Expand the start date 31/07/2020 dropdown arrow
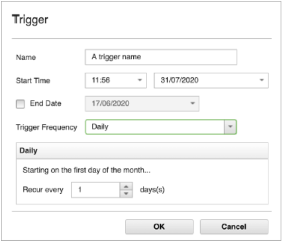Viewport: 282px width, 242px height. pos(261,81)
